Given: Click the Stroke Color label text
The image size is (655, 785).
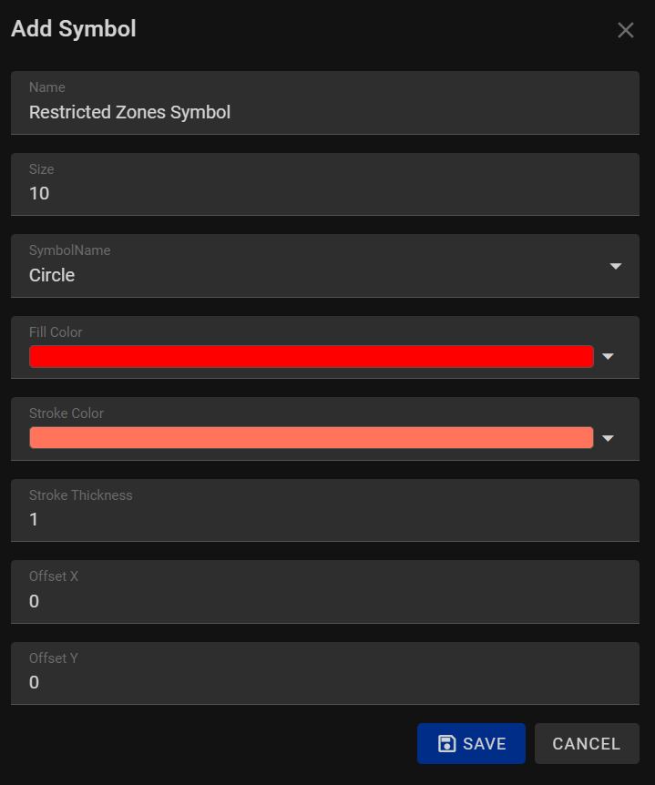Looking at the screenshot, I should click(x=67, y=413).
